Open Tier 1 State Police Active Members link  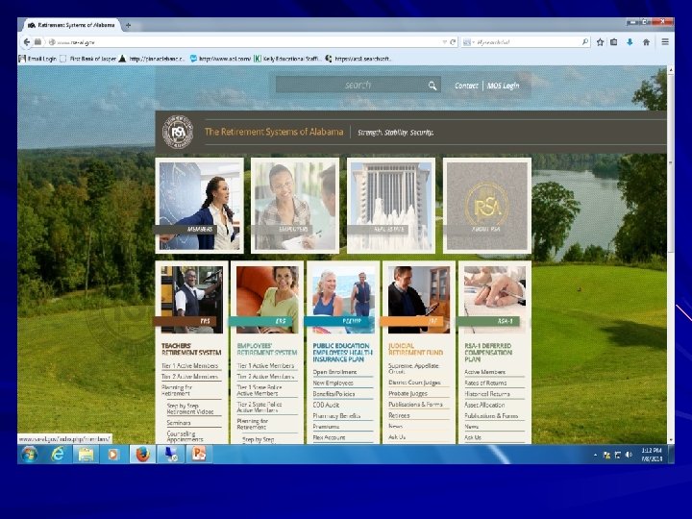[259, 390]
